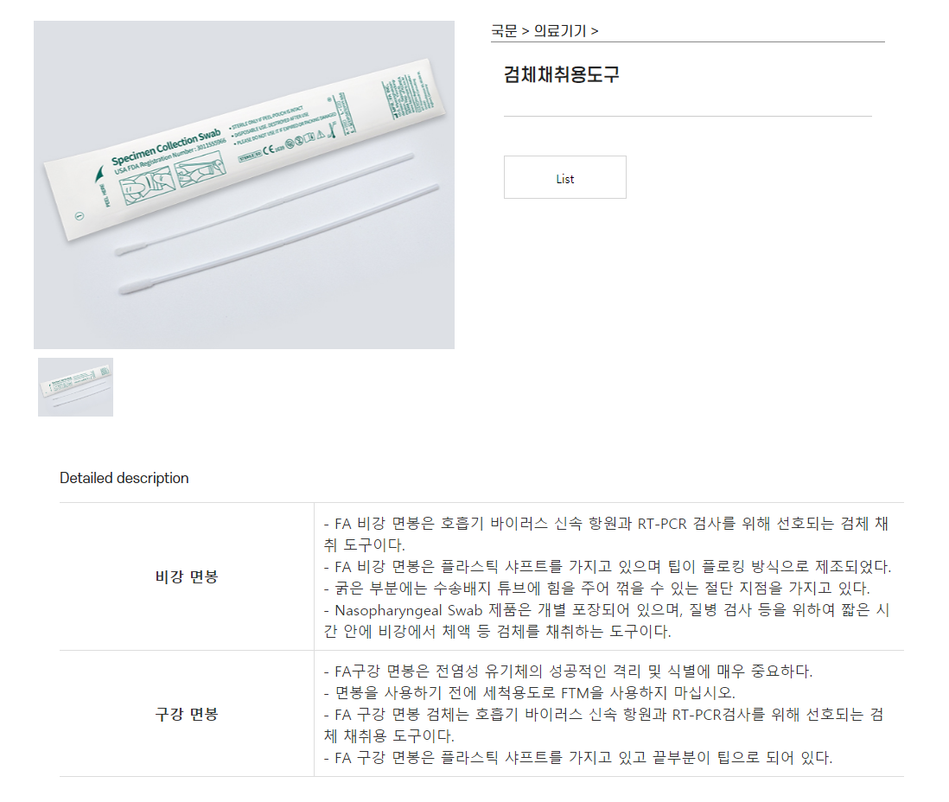The height and width of the screenshot is (802, 949).
Task: Select the small product thumbnail below the photo
Action: point(76,387)
